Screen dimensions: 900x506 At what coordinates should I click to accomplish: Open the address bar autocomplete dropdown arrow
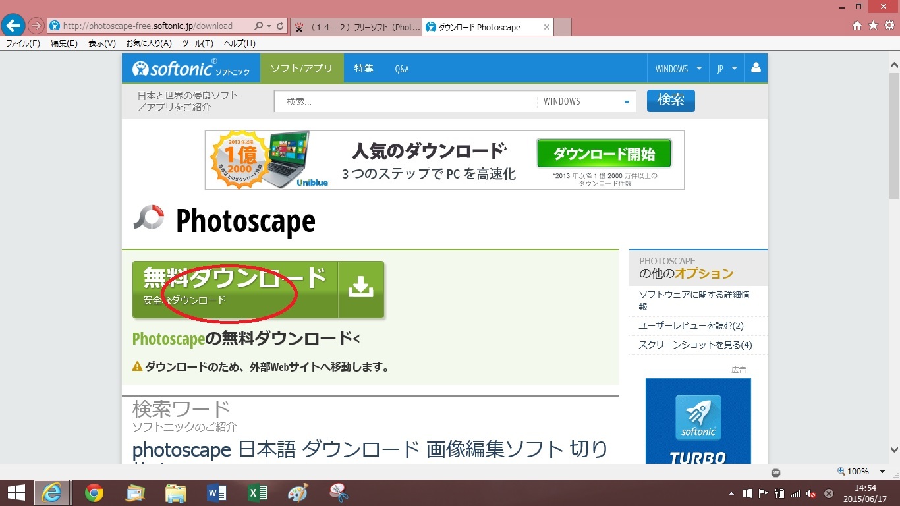click(269, 26)
